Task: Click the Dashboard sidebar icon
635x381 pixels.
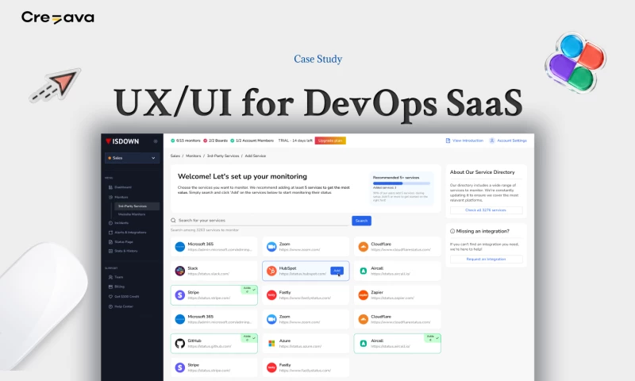Action: pos(110,187)
